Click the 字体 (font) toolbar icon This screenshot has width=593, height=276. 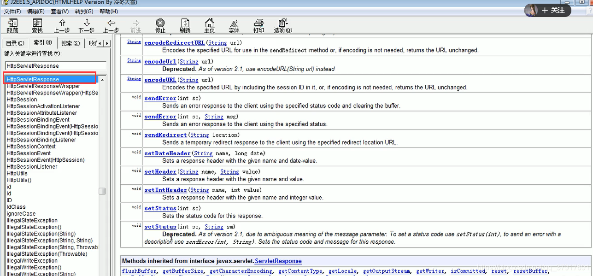[234, 26]
